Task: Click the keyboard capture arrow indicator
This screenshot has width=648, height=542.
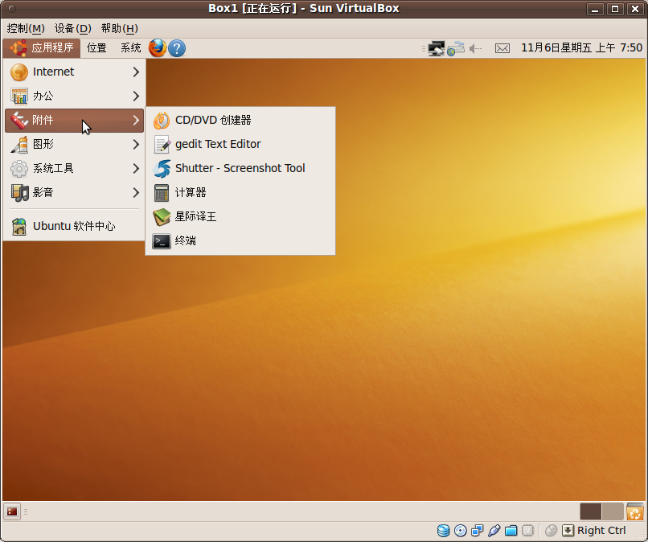Action: tap(568, 531)
